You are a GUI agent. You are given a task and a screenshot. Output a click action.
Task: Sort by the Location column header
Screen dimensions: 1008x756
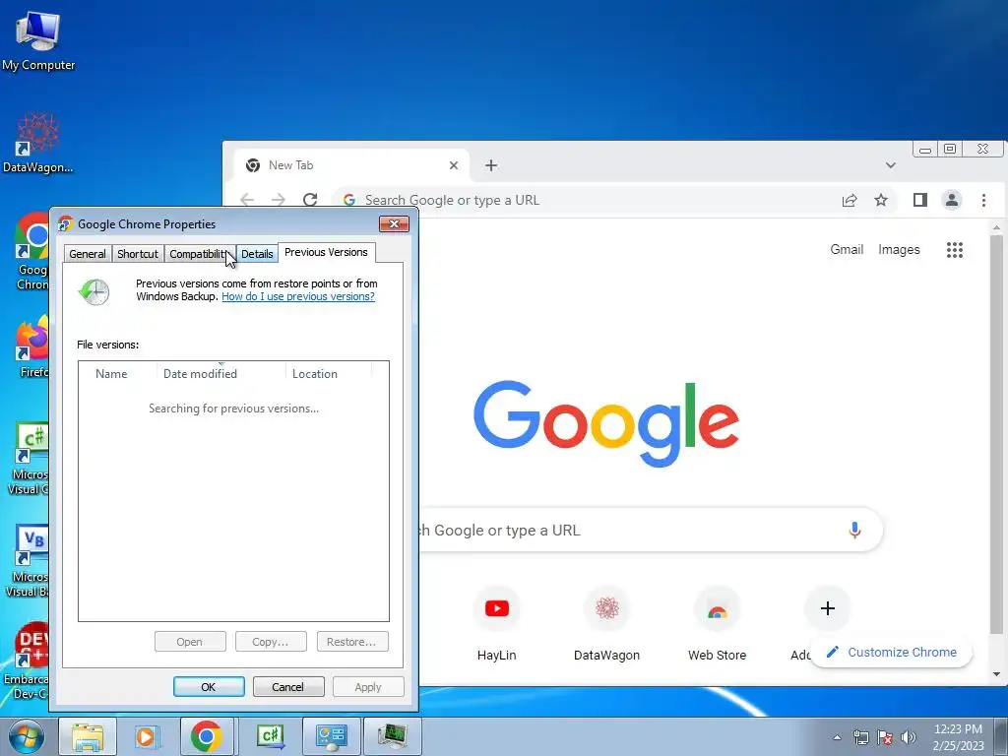[x=329, y=373]
